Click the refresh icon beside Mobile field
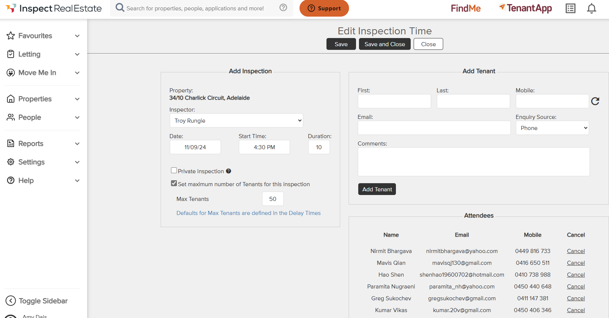 595,101
